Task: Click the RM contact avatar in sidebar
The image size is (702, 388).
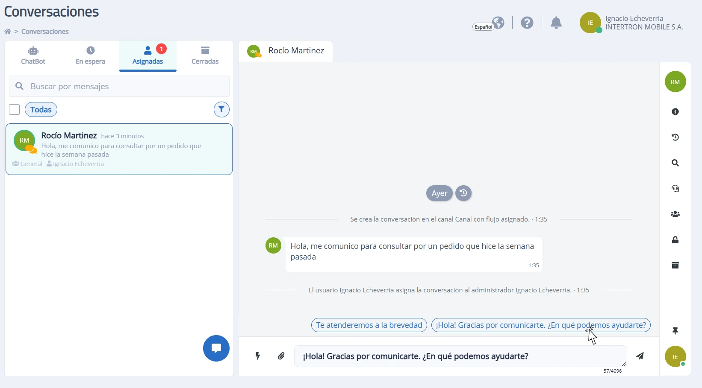Action: (x=675, y=82)
